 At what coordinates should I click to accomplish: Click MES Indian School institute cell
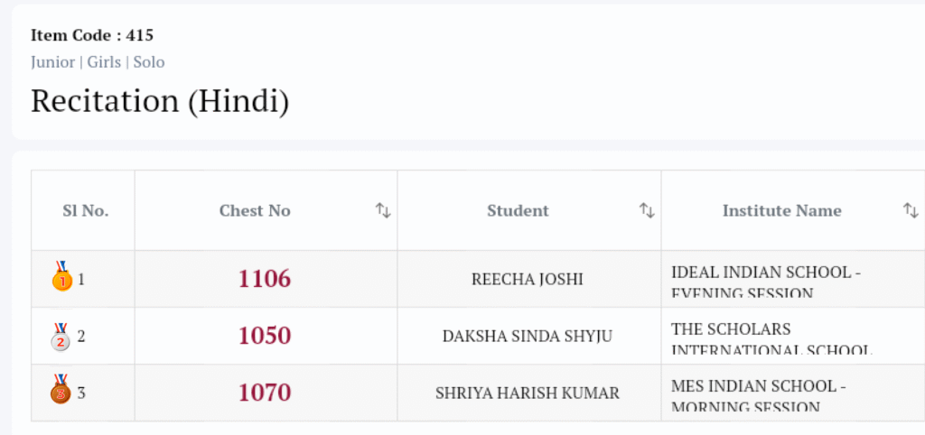(x=758, y=394)
